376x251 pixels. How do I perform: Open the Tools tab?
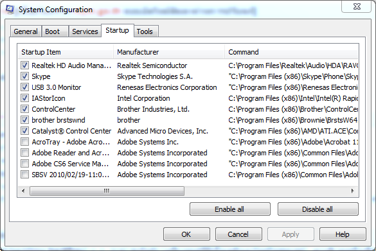click(x=146, y=31)
